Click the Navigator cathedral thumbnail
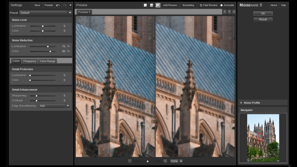The height and width of the screenshot is (167, 297). coord(263,137)
